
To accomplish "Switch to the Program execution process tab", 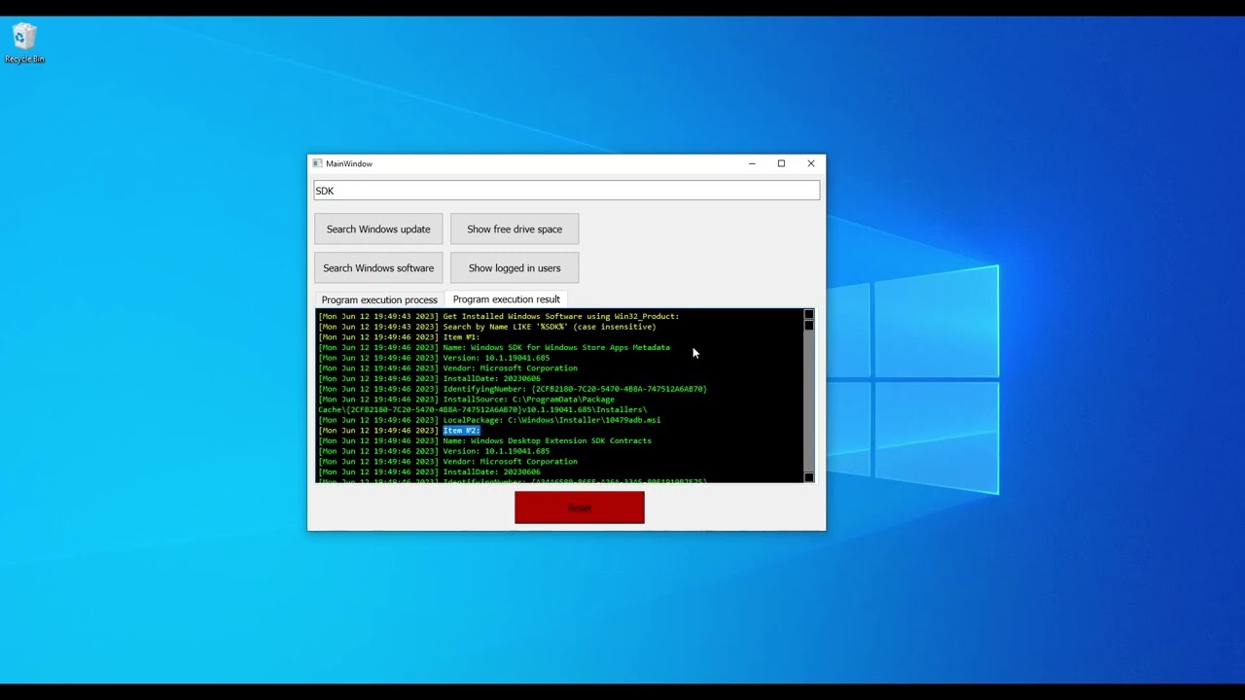I will tap(379, 299).
